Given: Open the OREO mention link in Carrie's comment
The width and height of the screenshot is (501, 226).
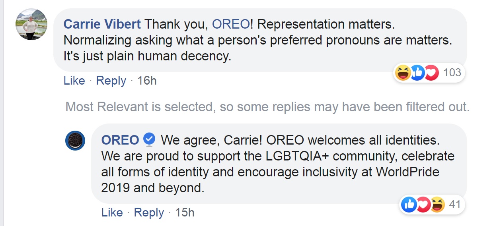Looking at the screenshot, I should (x=231, y=24).
